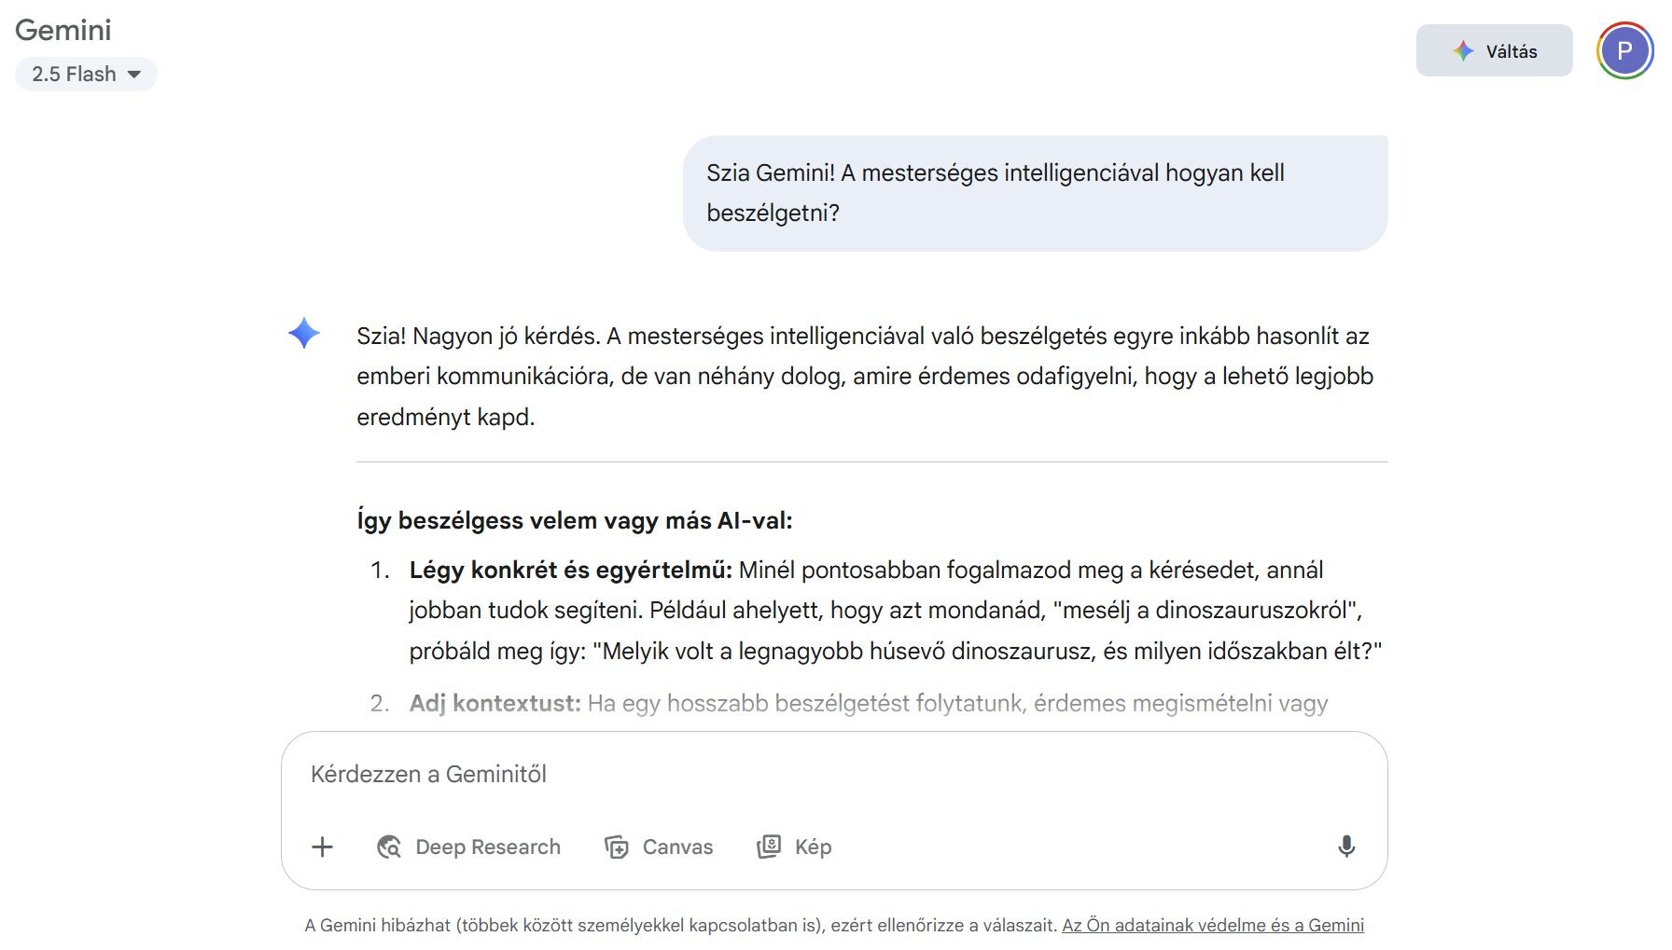Screen dimensions: 1672x950
Task: Open the Canvas tool
Action: (659, 847)
